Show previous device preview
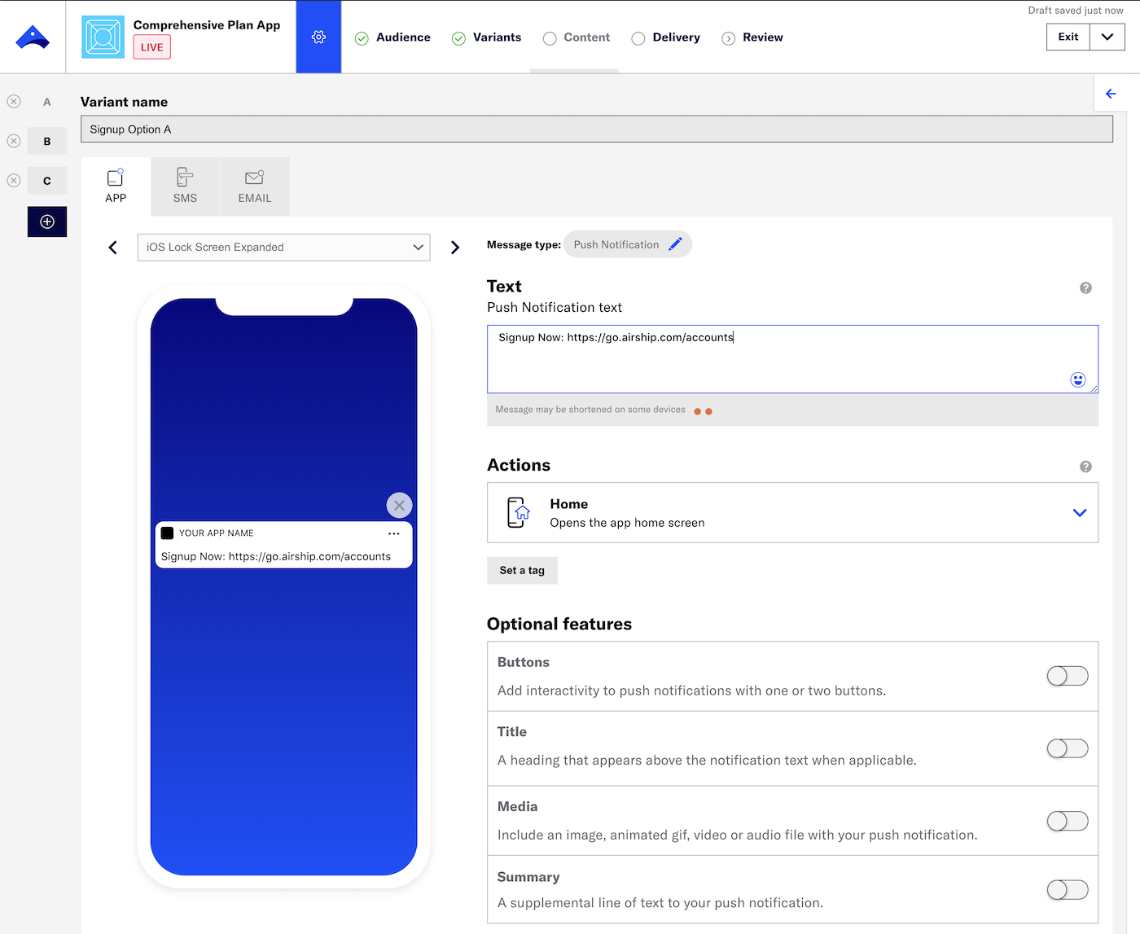 (113, 248)
